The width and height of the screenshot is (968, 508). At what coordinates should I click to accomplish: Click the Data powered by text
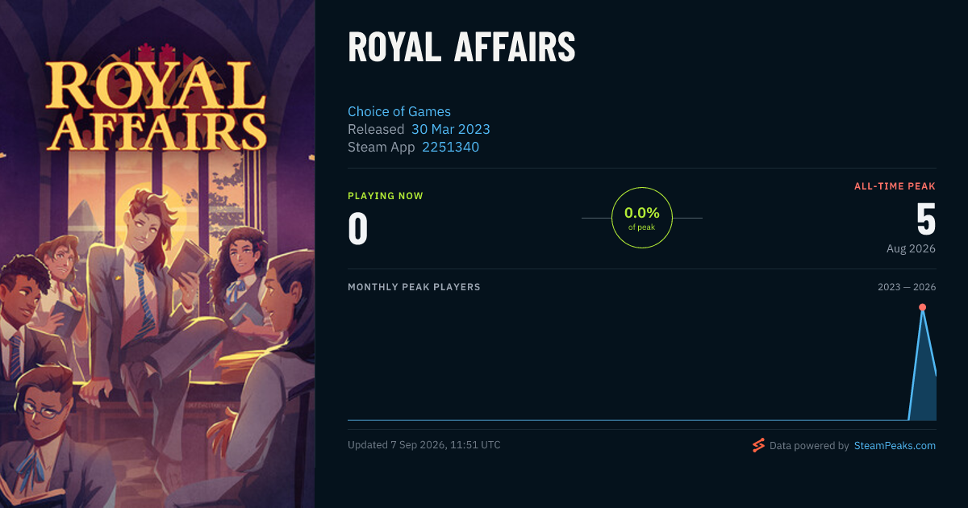click(809, 445)
